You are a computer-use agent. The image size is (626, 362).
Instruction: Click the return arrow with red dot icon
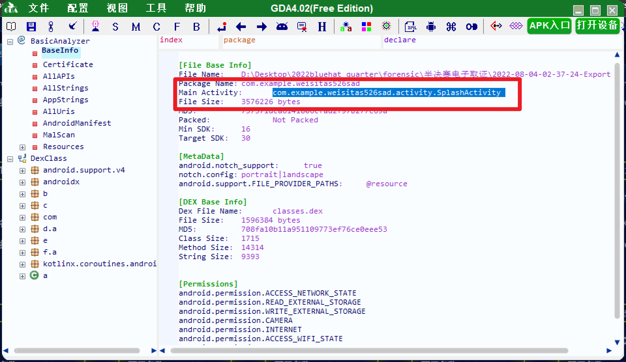(222, 27)
